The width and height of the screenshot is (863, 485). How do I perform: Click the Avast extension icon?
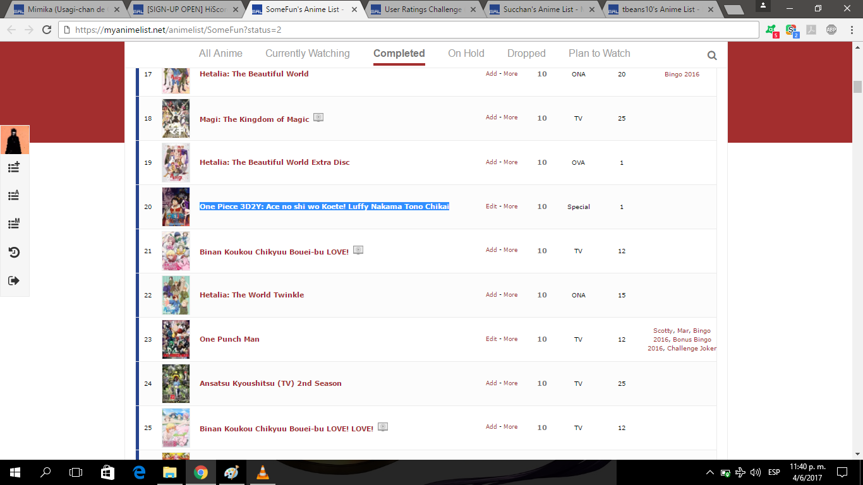(x=771, y=30)
